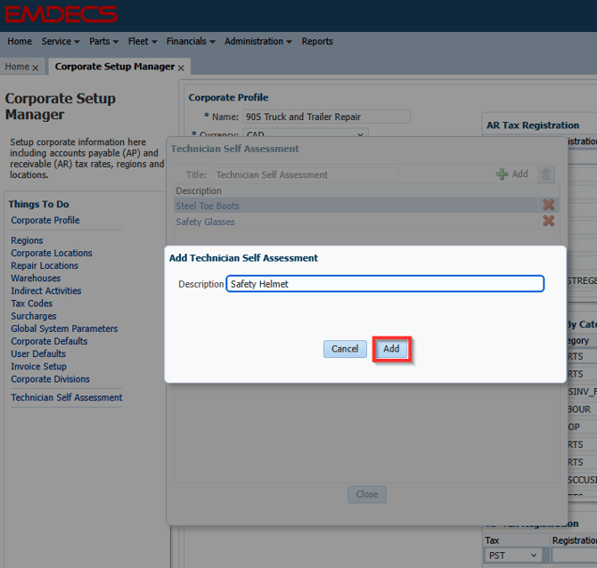The image size is (597, 568).
Task: Close the Home tab
Action: coord(36,68)
